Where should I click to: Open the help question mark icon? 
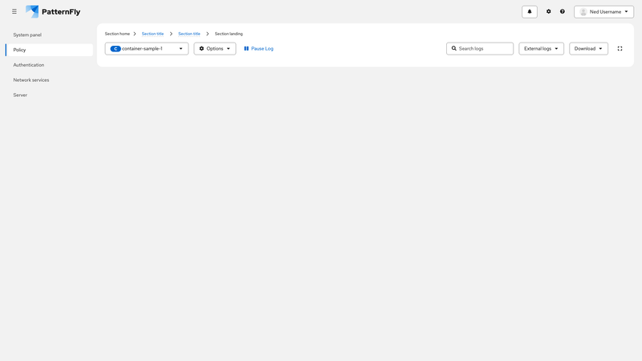point(563,12)
